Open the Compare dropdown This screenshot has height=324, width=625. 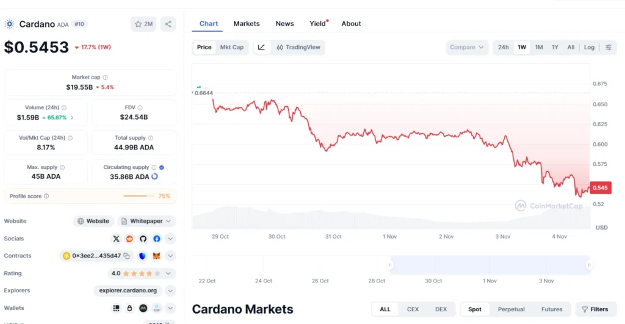tap(467, 48)
